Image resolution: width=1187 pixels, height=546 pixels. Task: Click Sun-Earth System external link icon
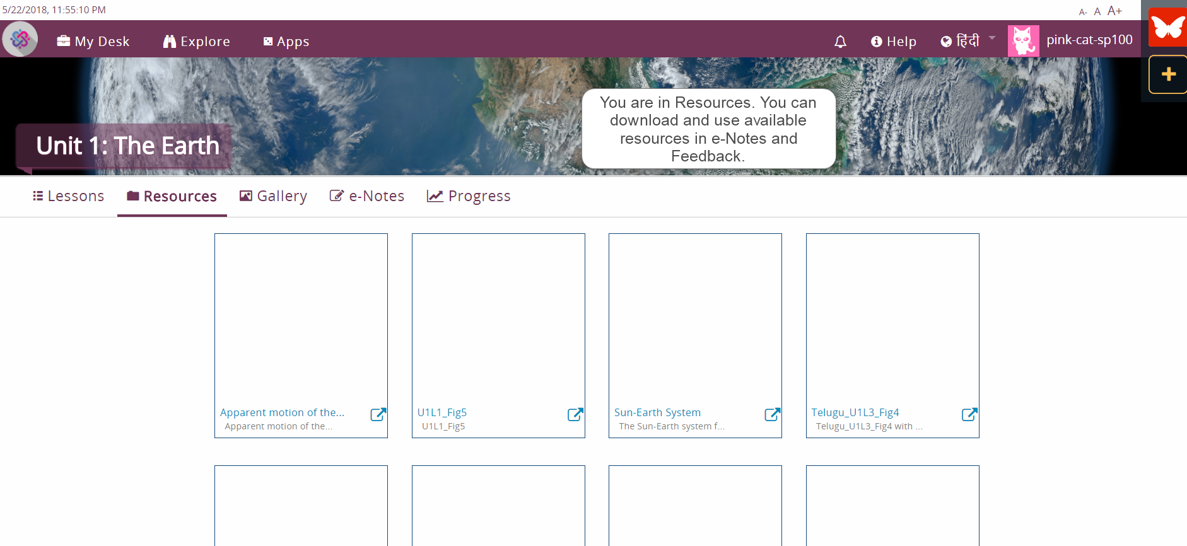coord(772,414)
